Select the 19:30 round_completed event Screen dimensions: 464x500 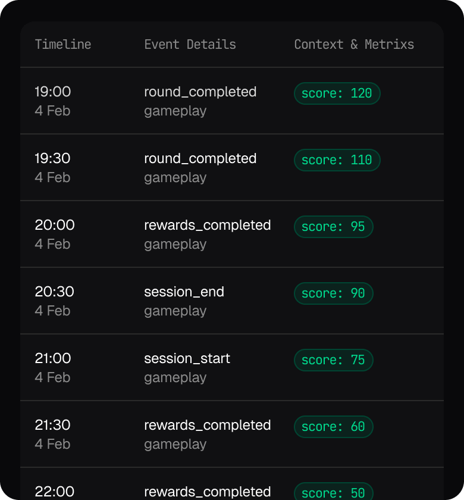point(200,159)
